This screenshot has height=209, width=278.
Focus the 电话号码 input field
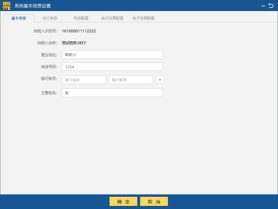click(x=112, y=67)
